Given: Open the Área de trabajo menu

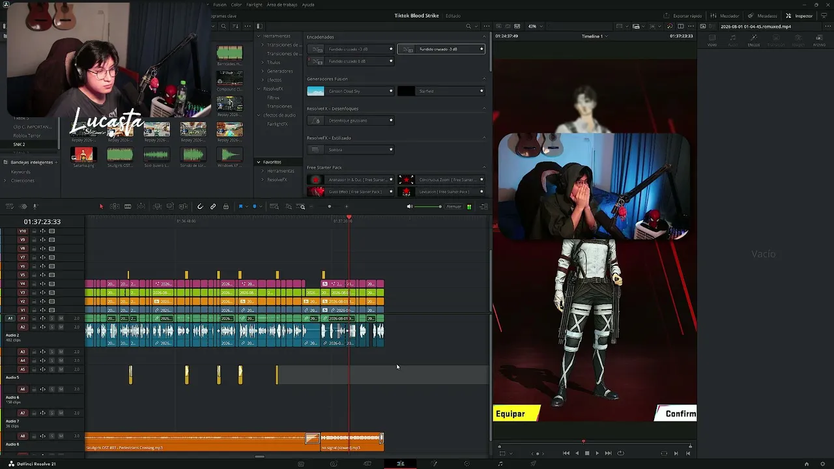Looking at the screenshot, I should pyautogui.click(x=281, y=5).
